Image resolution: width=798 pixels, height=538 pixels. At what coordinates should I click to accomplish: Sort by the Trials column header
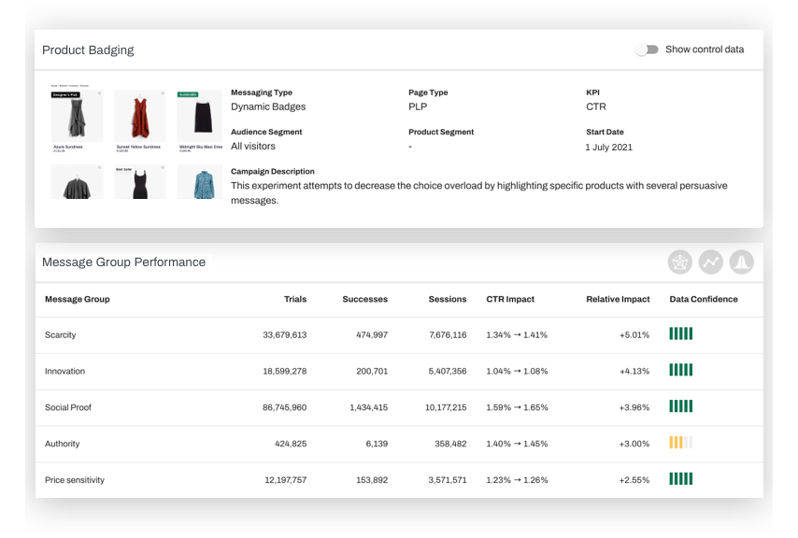[x=295, y=299]
